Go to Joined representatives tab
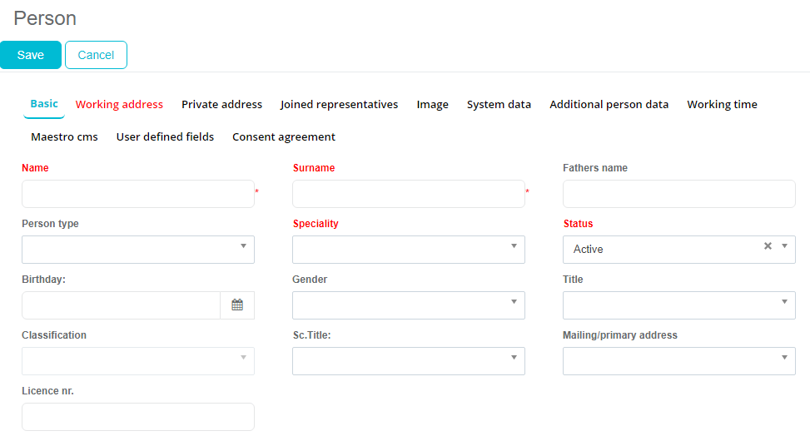Viewport: 810px width, 436px height. click(339, 105)
